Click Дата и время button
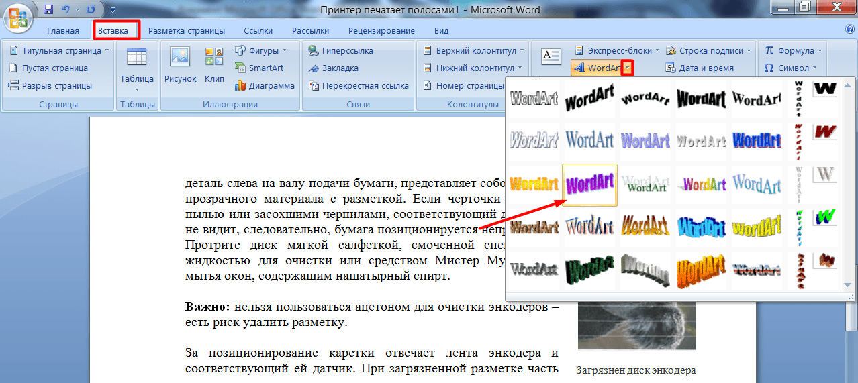 click(700, 68)
